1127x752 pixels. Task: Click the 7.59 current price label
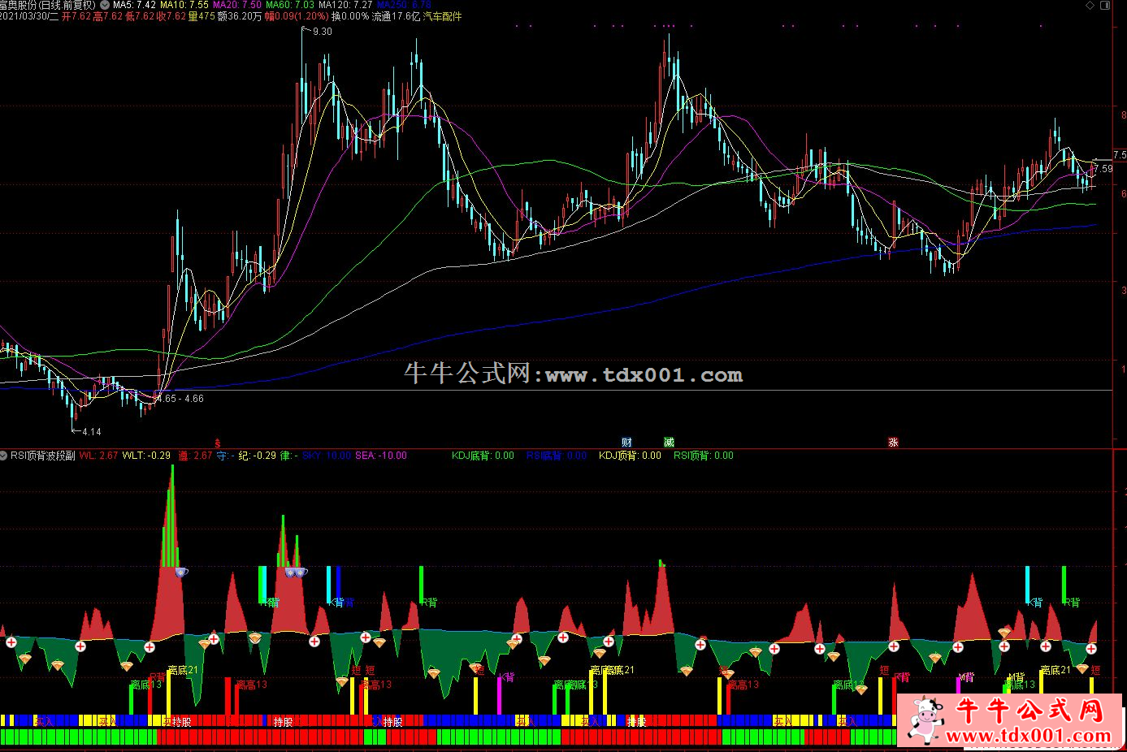pyautogui.click(x=1103, y=169)
